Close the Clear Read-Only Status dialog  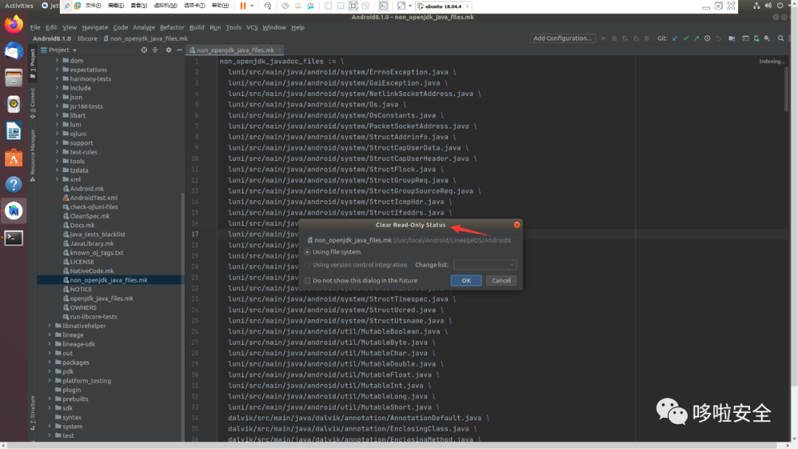(516, 224)
